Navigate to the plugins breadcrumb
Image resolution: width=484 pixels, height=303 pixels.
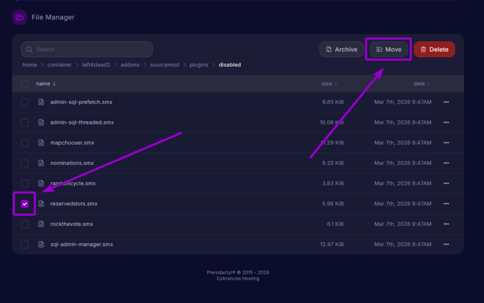[199, 65]
